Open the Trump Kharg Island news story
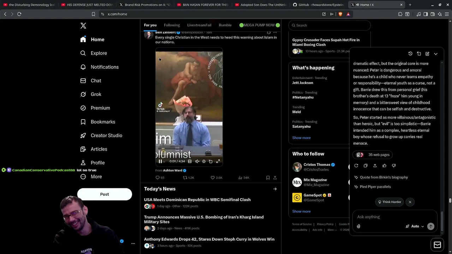452x254 pixels. click(204, 219)
